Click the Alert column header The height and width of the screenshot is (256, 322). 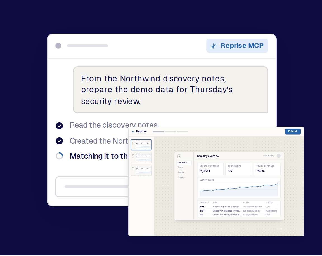216,203
